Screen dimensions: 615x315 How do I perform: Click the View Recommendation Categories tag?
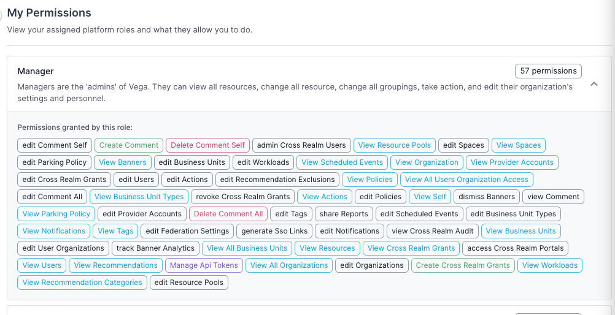82,283
